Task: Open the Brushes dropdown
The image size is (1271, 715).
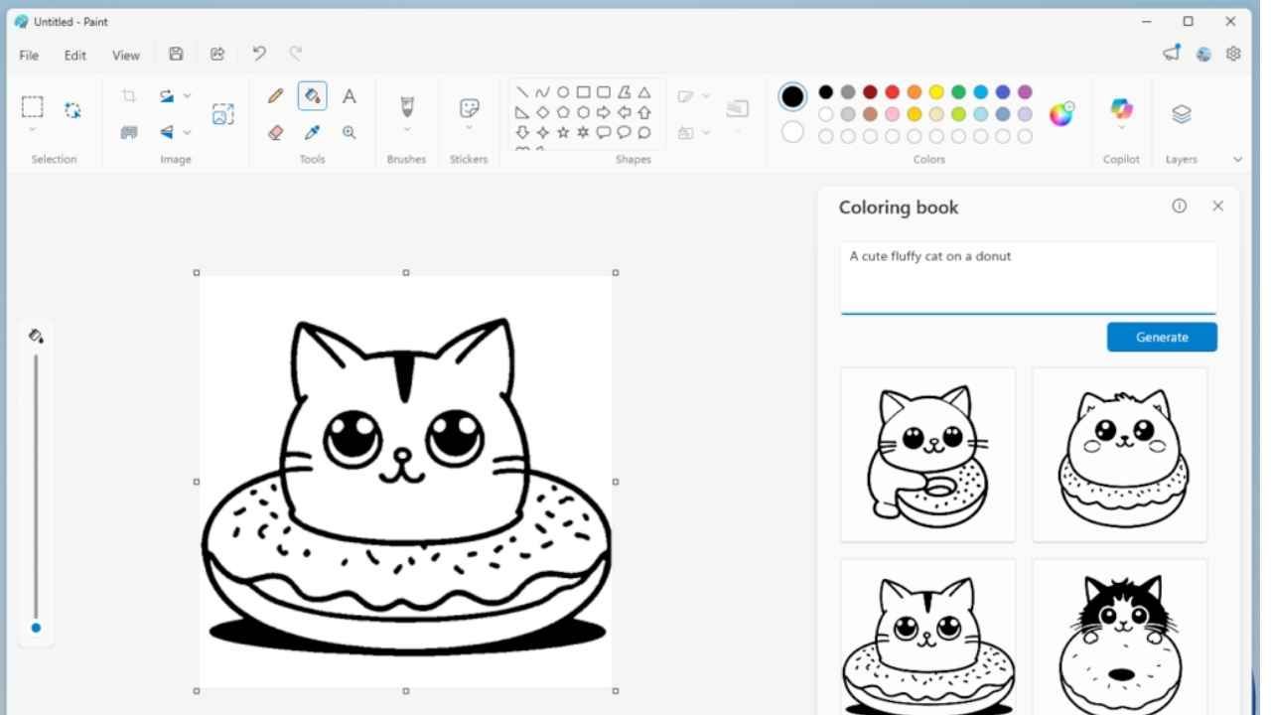Action: click(406, 112)
